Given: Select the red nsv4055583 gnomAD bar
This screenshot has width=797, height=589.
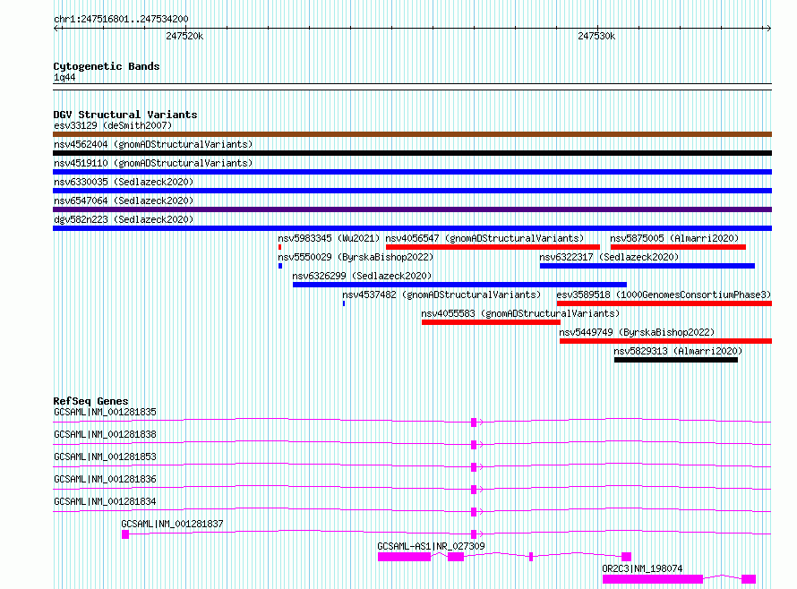Looking at the screenshot, I should 491,322.
